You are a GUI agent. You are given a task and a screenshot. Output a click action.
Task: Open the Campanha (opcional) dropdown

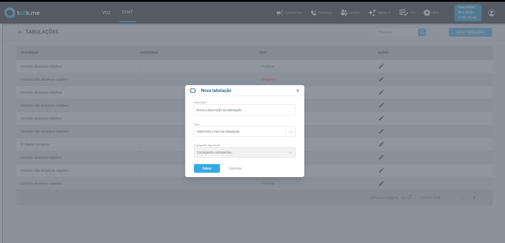click(x=245, y=152)
